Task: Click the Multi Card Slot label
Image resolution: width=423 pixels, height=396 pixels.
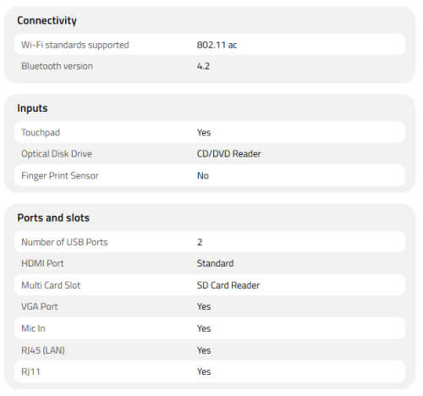Action: pos(51,285)
